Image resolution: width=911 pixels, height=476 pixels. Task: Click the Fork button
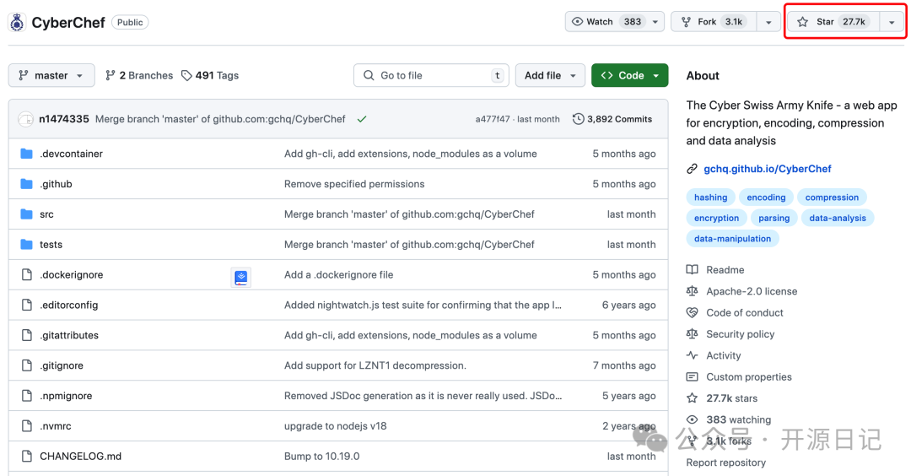coord(714,22)
